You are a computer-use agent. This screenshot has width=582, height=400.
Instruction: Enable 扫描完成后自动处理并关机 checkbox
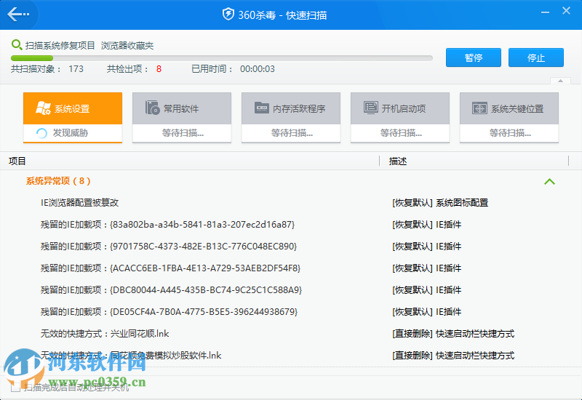(15, 388)
